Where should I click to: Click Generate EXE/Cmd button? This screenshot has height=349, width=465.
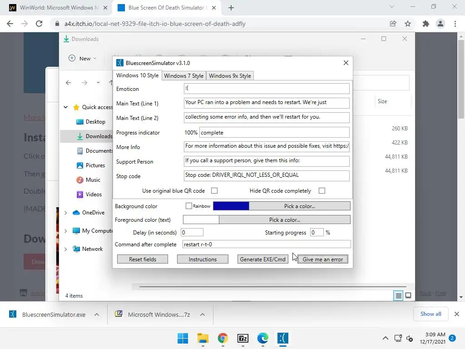click(262, 259)
